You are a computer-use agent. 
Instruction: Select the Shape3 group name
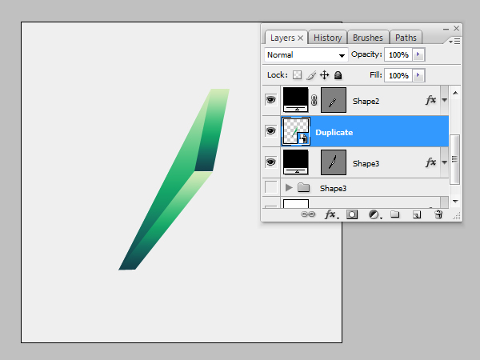(333, 188)
